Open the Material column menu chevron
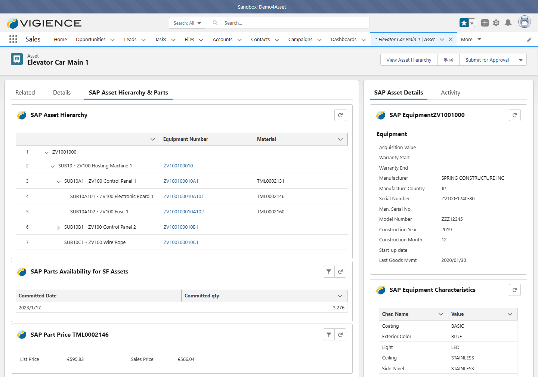The height and width of the screenshot is (377, 538). point(340,139)
